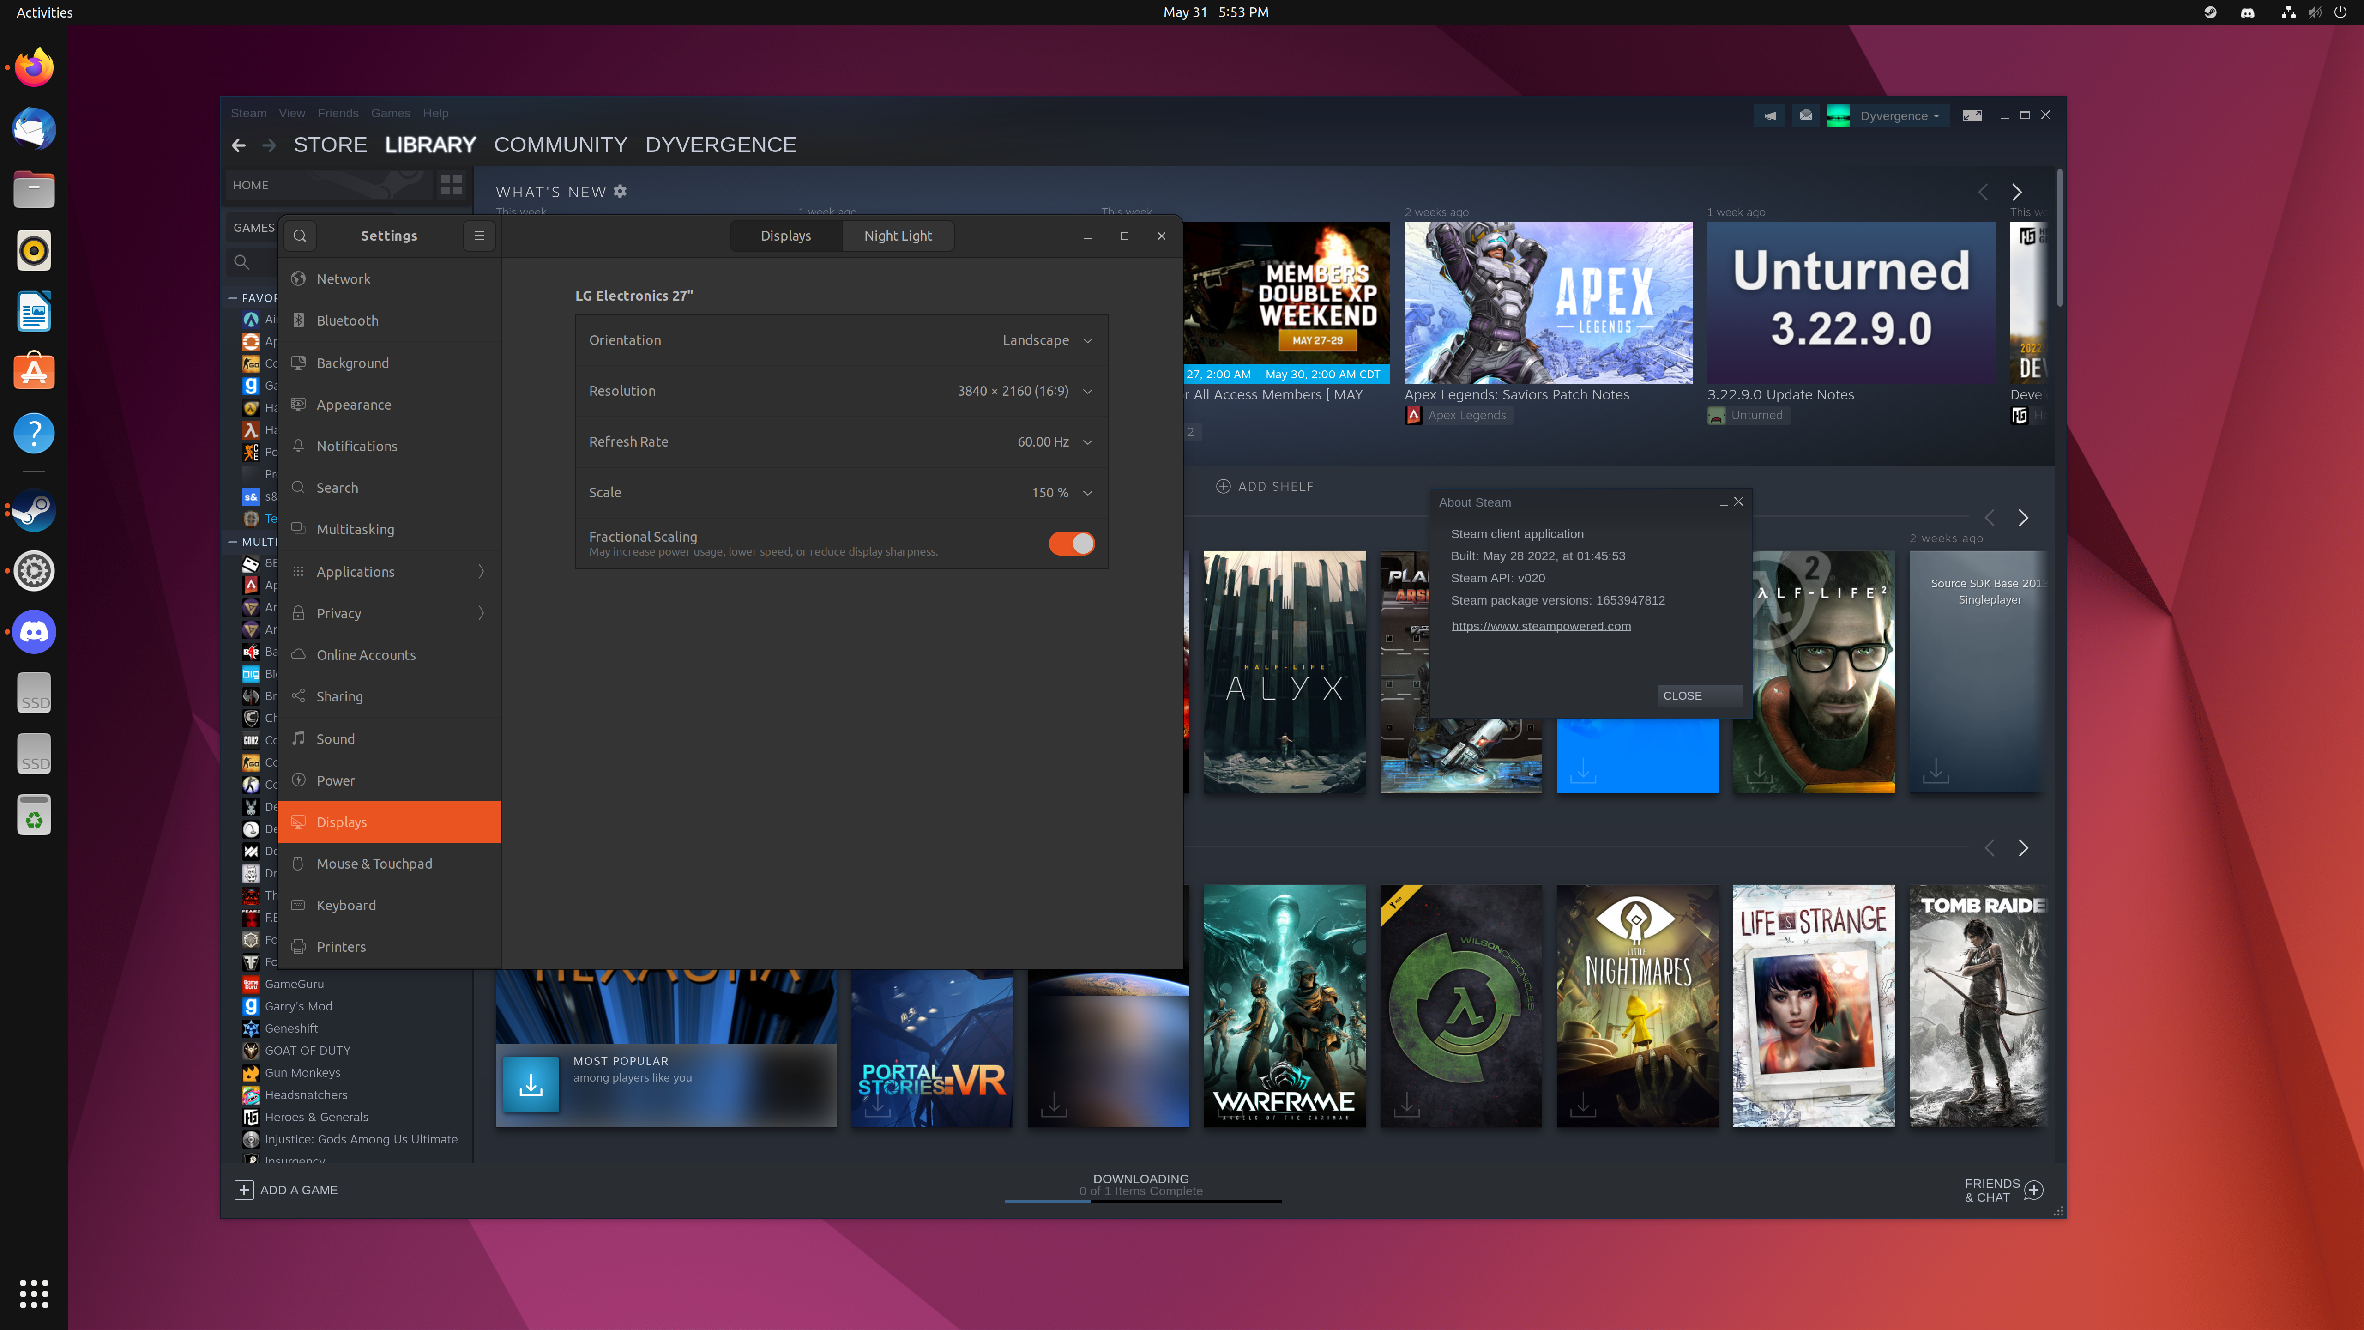Viewport: 2364px width, 1330px height.
Task: Click the Garry's Mod game icon
Action: click(x=251, y=1007)
